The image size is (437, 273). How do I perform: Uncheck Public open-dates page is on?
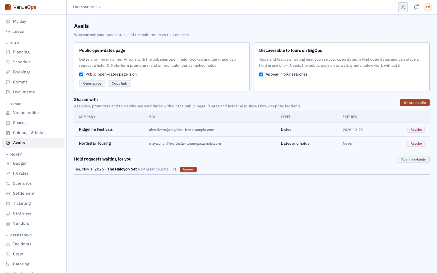click(81, 74)
